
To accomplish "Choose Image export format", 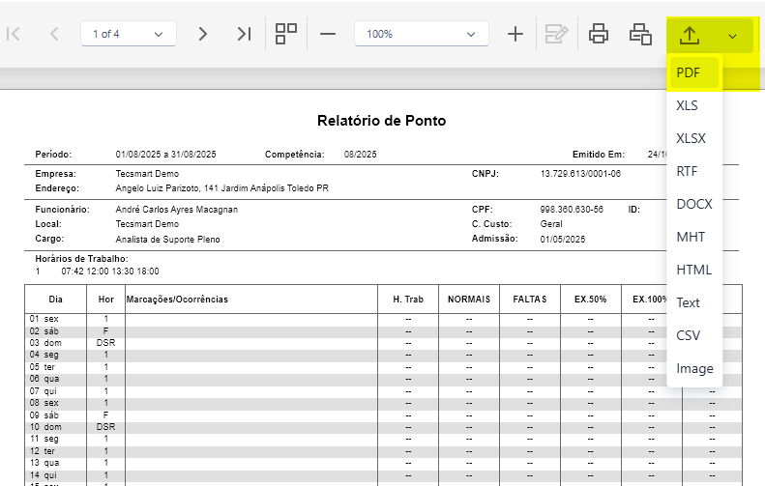I will (694, 368).
